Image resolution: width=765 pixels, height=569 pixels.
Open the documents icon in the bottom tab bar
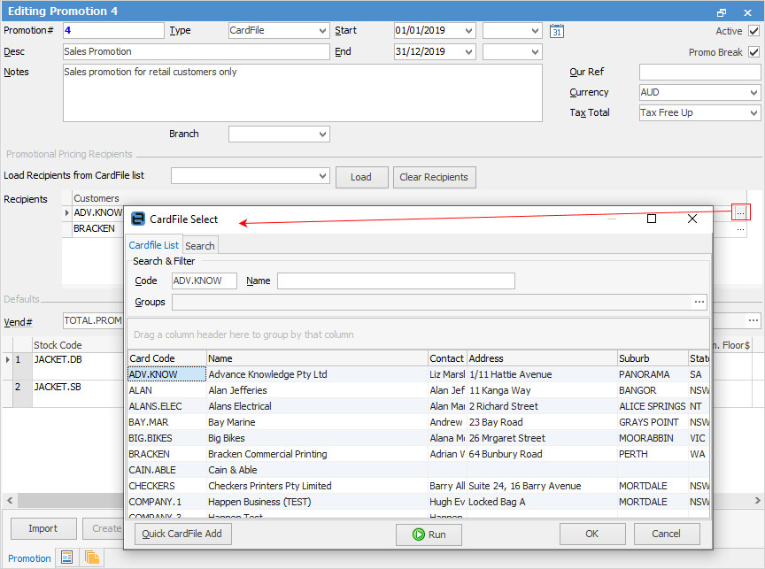(x=91, y=557)
